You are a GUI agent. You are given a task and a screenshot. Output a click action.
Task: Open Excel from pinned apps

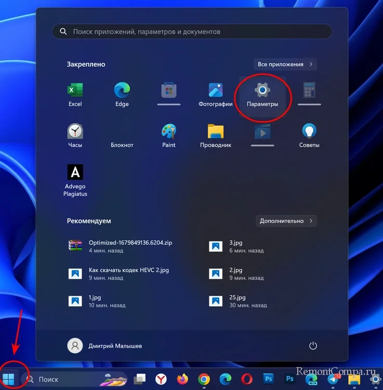click(75, 95)
